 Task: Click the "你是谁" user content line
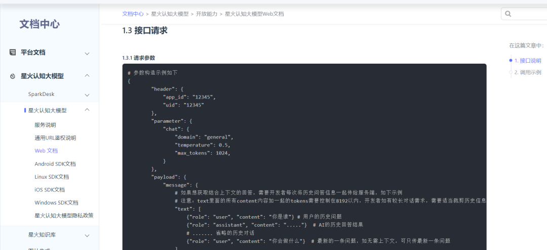(x=264, y=217)
